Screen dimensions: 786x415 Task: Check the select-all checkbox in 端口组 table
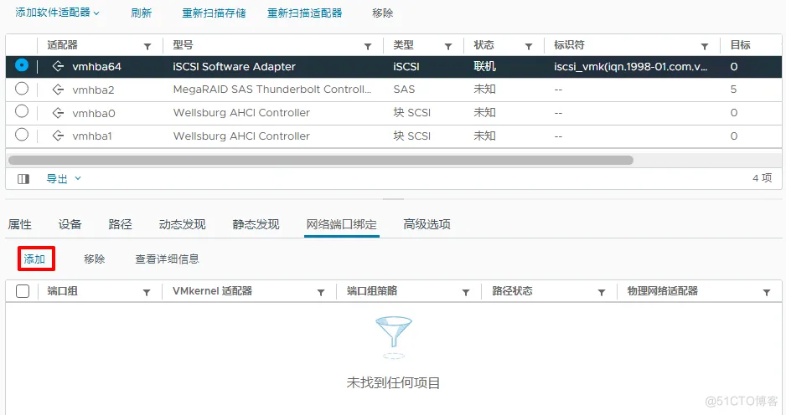[23, 291]
